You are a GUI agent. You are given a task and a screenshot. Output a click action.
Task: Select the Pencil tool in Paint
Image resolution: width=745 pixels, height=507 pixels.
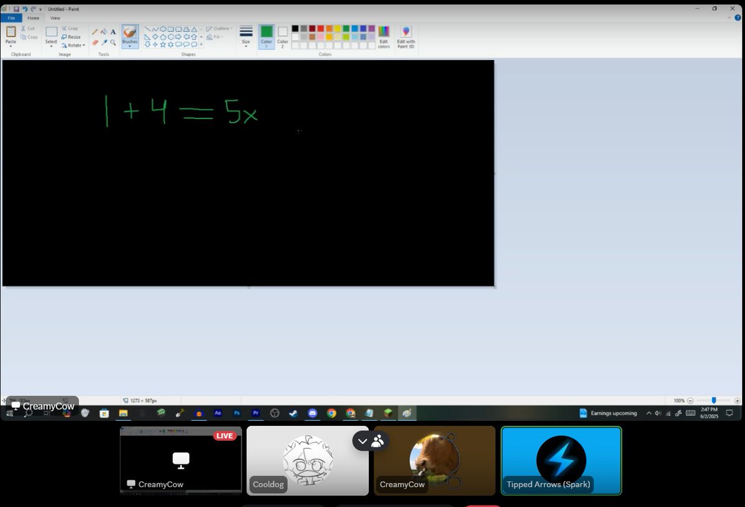coord(94,32)
